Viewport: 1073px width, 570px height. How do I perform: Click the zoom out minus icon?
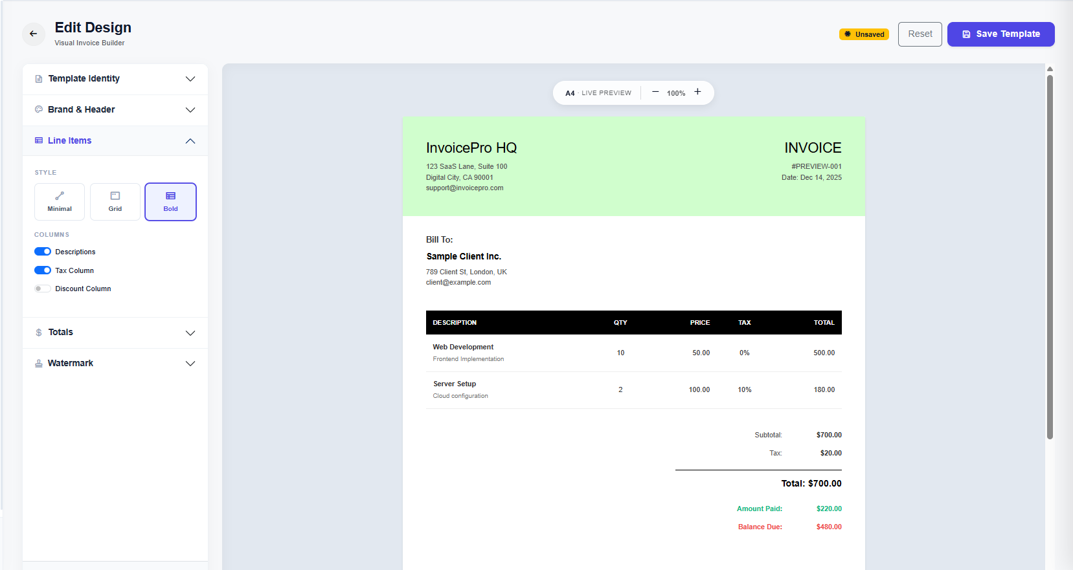click(655, 92)
